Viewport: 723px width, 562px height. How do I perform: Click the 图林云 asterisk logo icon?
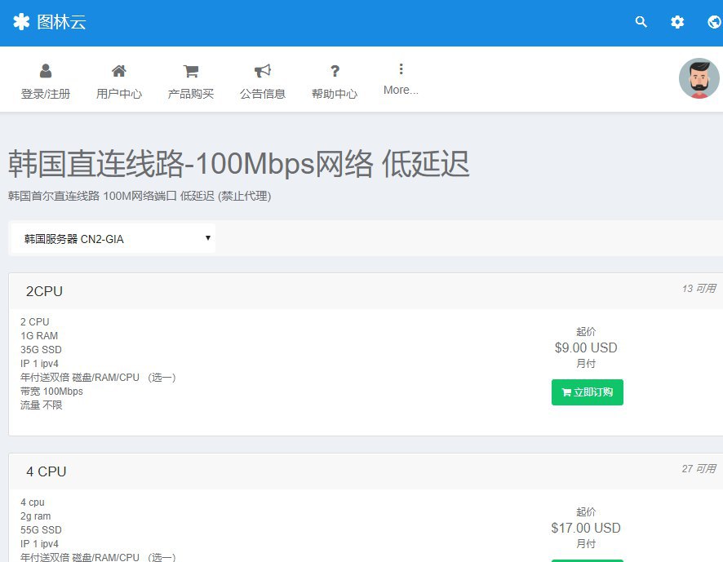coord(21,22)
